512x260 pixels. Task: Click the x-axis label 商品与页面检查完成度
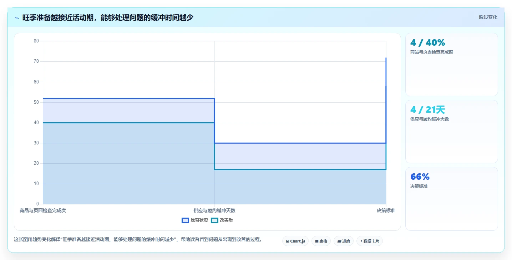pos(43,210)
